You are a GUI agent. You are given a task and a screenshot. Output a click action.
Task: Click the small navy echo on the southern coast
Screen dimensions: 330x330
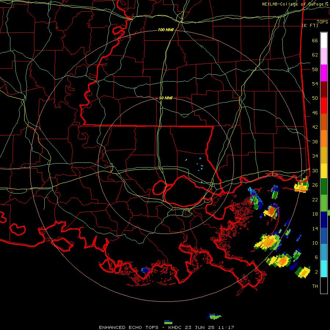point(146,270)
